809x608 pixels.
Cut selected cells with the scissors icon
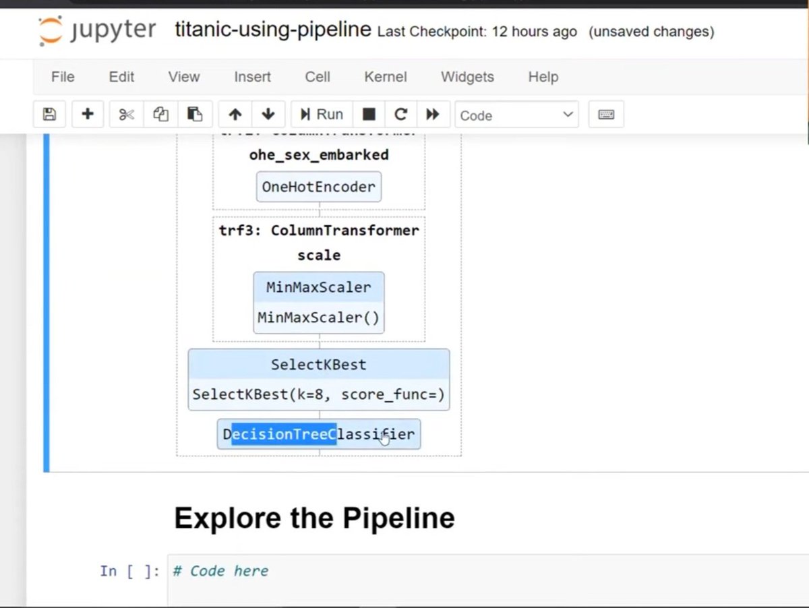pyautogui.click(x=126, y=115)
